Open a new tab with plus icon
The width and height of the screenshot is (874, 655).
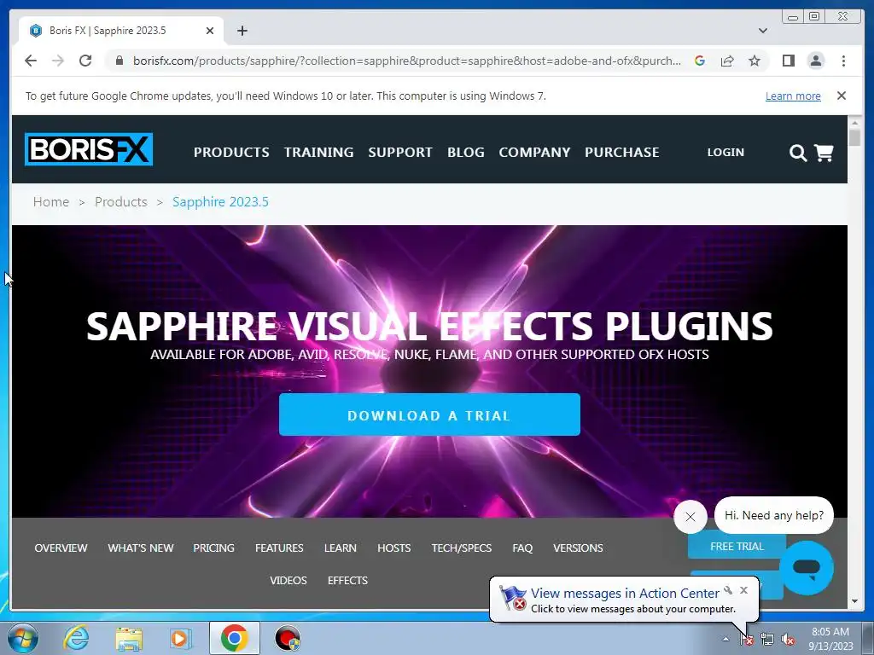click(242, 31)
